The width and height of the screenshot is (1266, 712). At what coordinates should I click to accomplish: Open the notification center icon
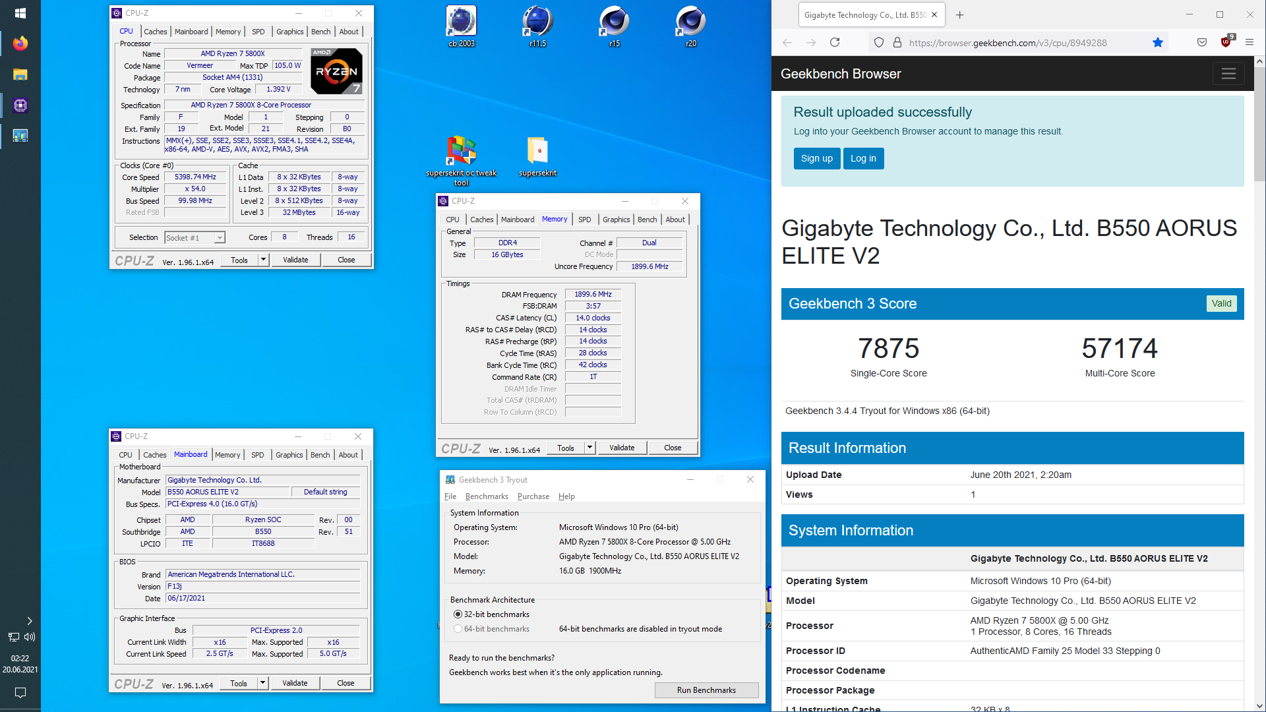click(20, 693)
